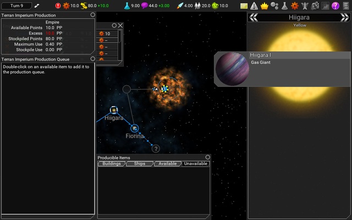352x220 pixels.
Task: Click the auto-advance turn icon beside Turn 9
Action: [x=37, y=6]
